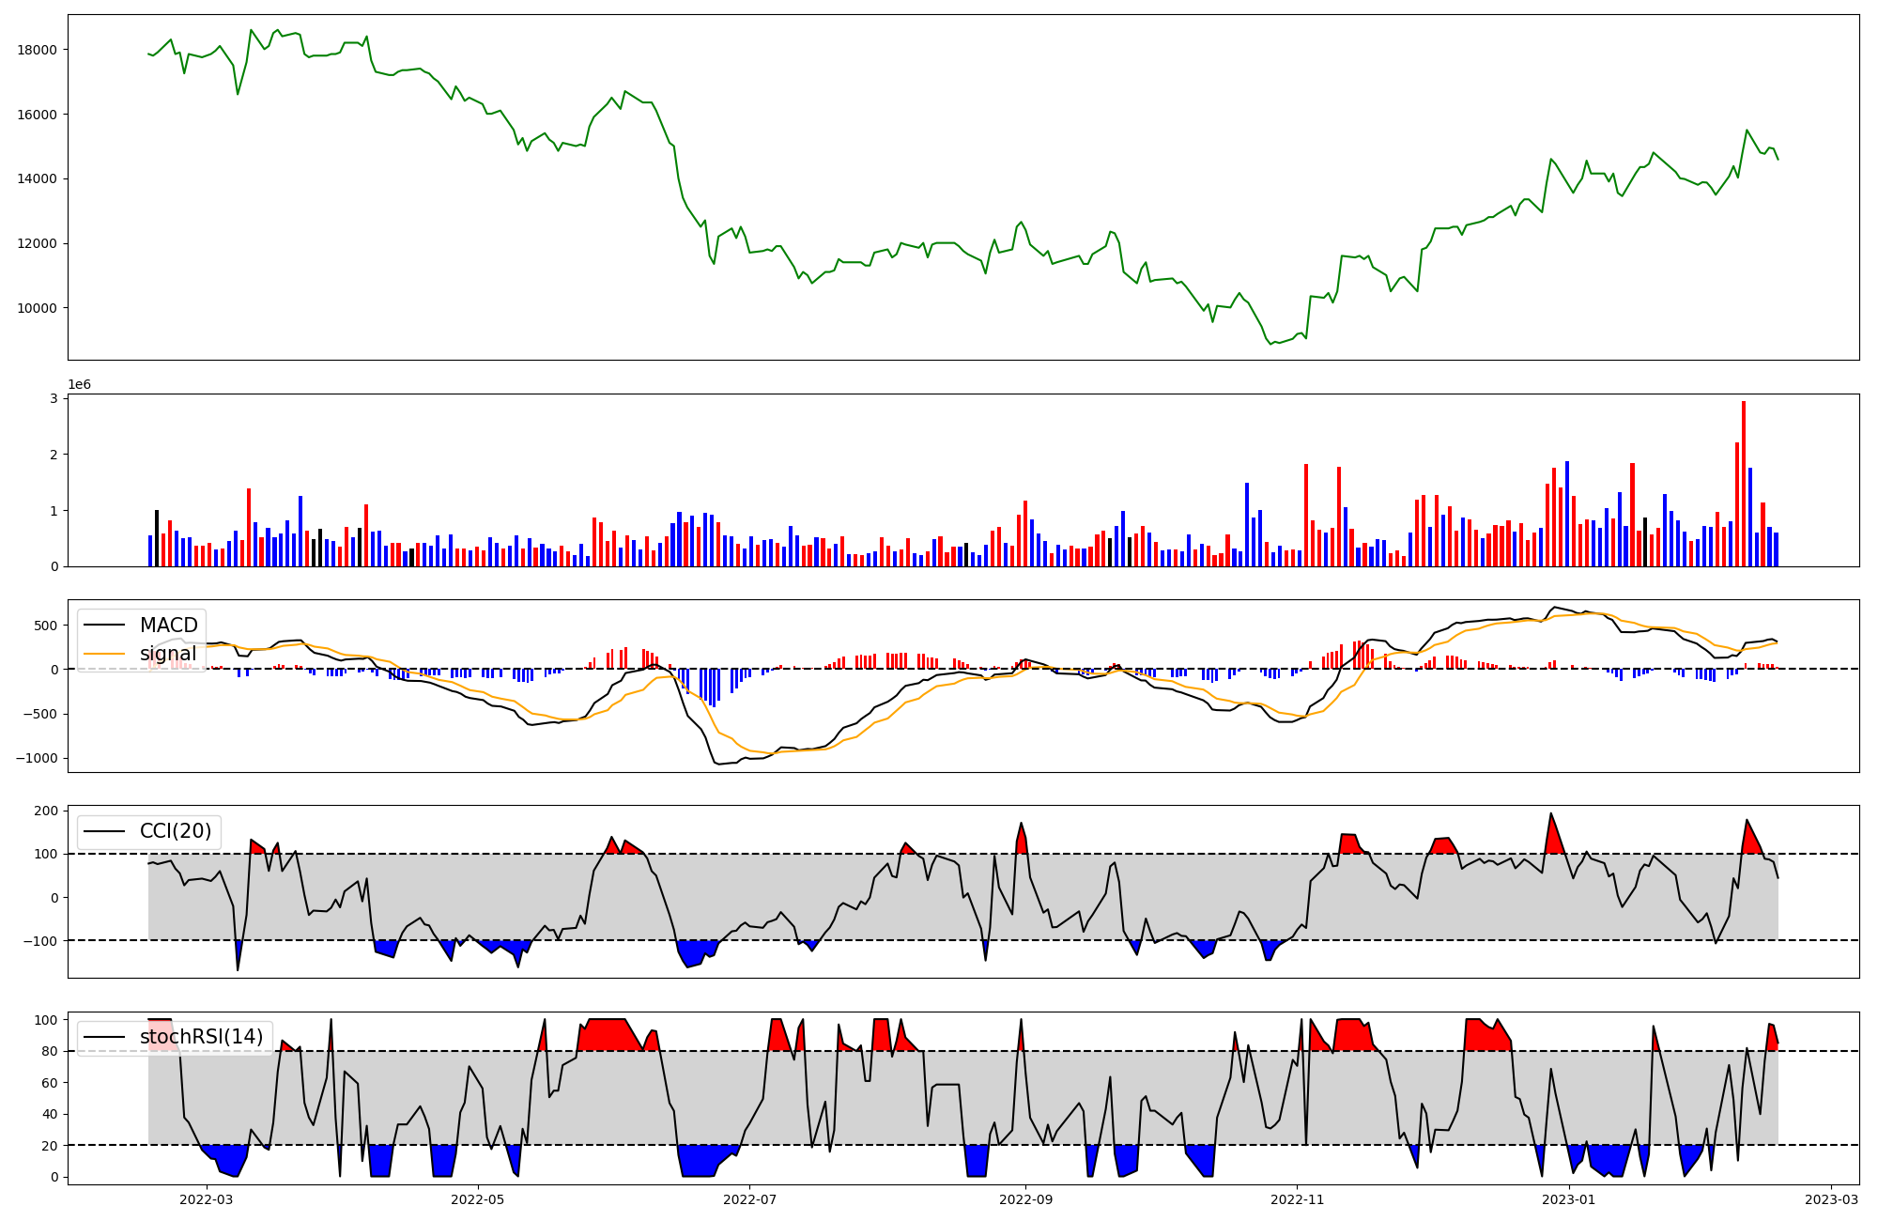The image size is (1878, 1221).
Task: Click the 2022-09 date tick label
Action: pos(1025,1199)
